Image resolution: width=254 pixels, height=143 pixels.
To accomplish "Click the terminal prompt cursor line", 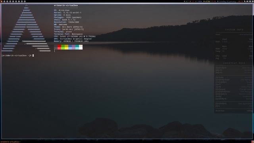I will coord(18,56).
